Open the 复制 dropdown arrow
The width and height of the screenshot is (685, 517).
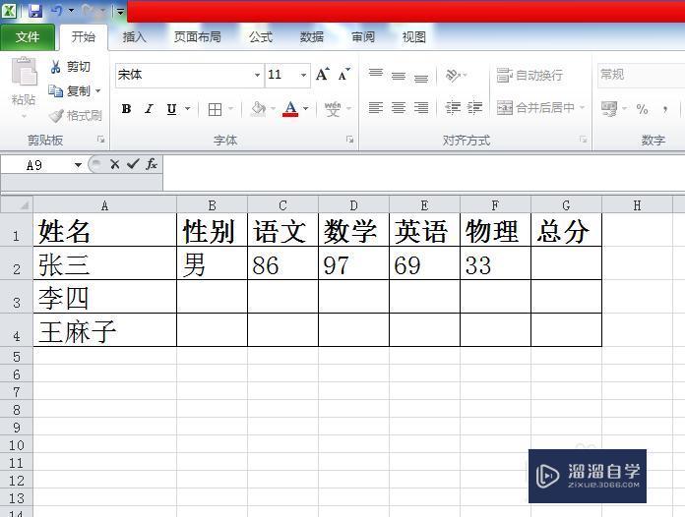[97, 90]
